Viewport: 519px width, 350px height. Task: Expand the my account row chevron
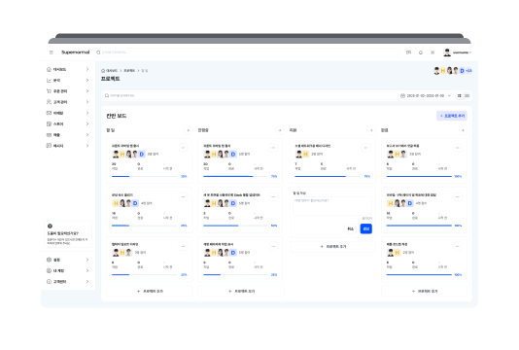coord(87,270)
